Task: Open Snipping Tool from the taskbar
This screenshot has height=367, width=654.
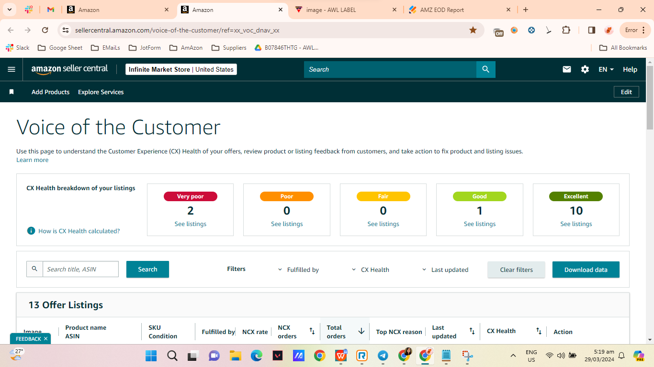Action: tap(467, 356)
